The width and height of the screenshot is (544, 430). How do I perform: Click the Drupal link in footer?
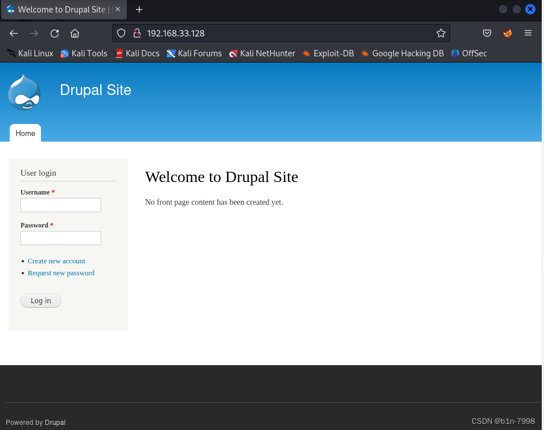click(55, 423)
